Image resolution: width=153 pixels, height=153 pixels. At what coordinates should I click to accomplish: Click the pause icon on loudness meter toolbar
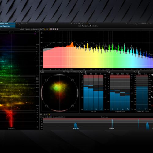[137, 72]
